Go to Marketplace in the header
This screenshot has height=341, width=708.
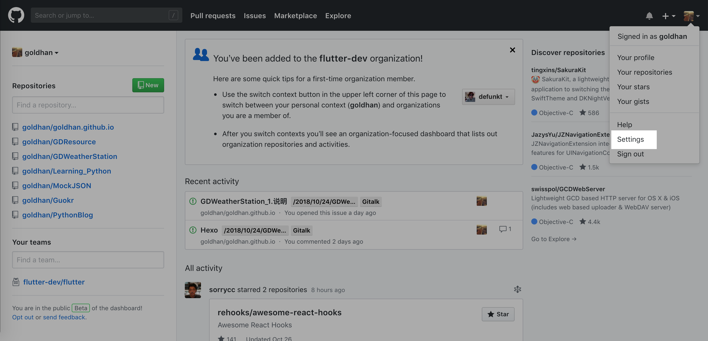tap(295, 16)
